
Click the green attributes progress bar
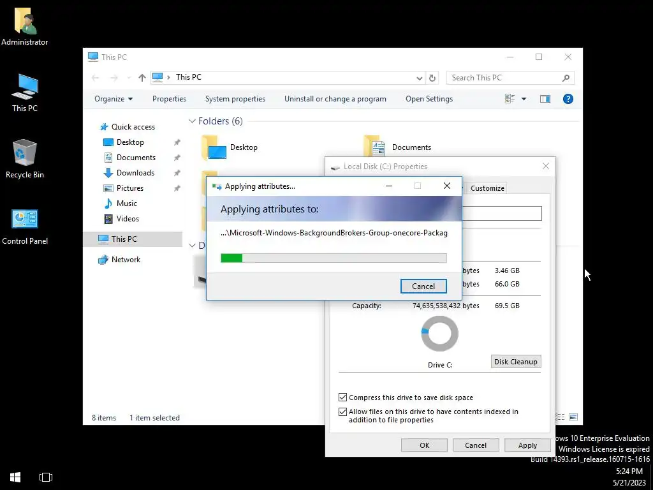coord(333,258)
